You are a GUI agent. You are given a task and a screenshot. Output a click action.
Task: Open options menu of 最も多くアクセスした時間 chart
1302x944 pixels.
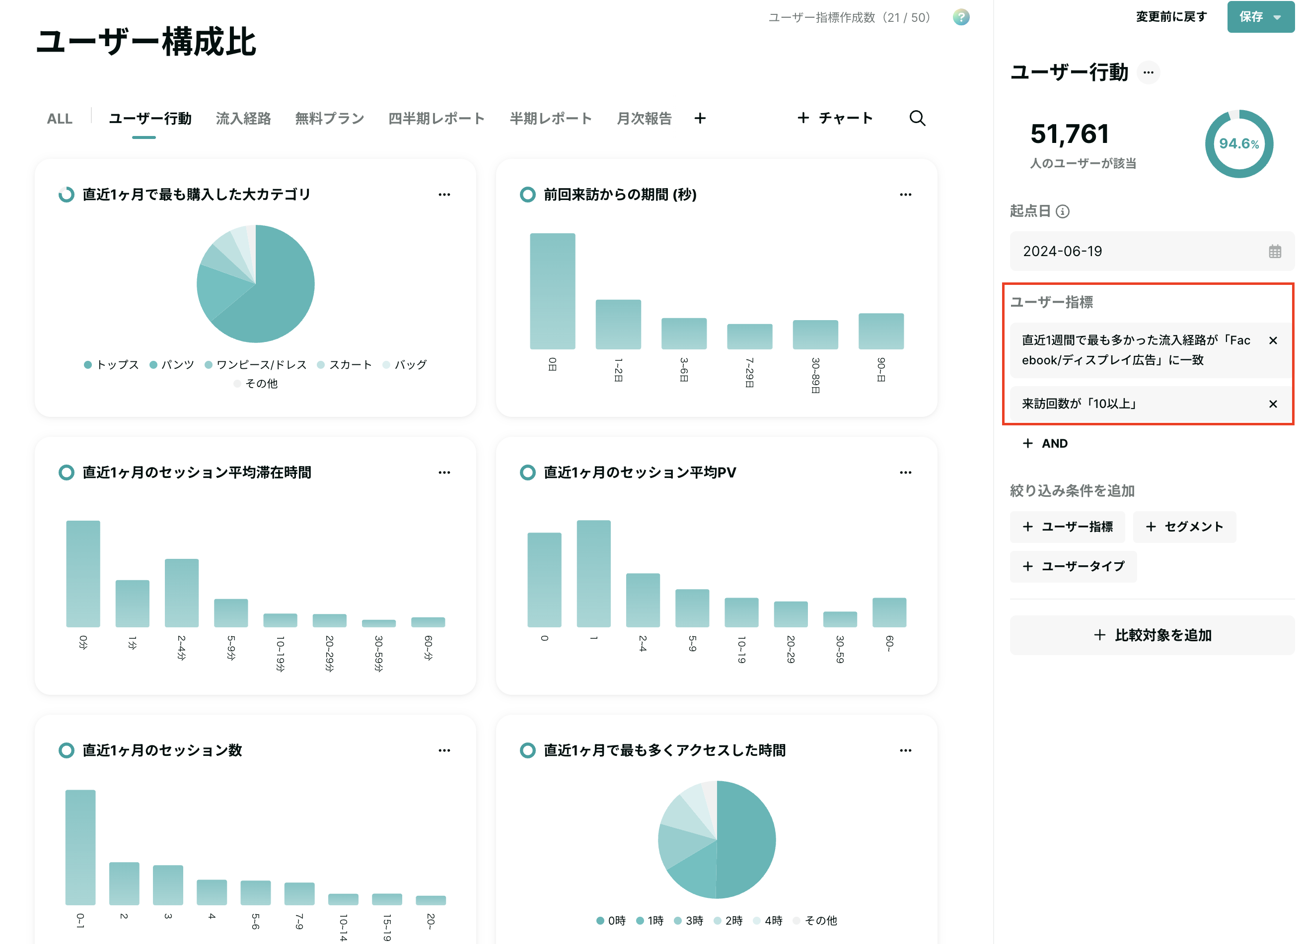(905, 750)
